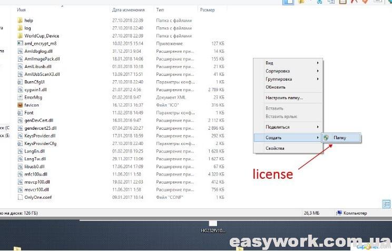Select Настроить папку... menu entry
Viewport: 392px width, 251px height.
[284, 98]
